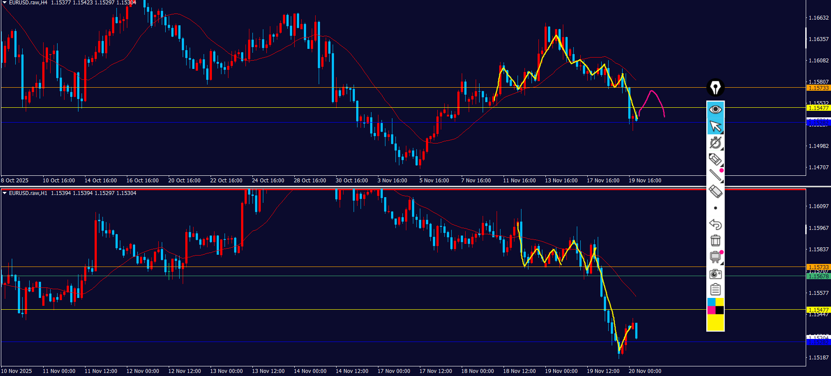Viewport: 831px width, 376px height.
Task: Switch to the cursor arrow mode
Action: [x=715, y=126]
